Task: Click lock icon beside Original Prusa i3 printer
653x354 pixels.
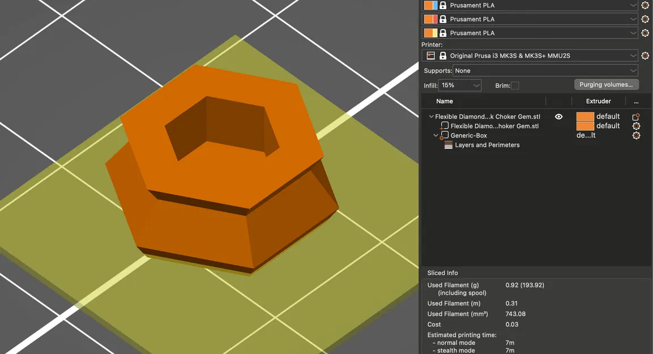Action: click(443, 56)
